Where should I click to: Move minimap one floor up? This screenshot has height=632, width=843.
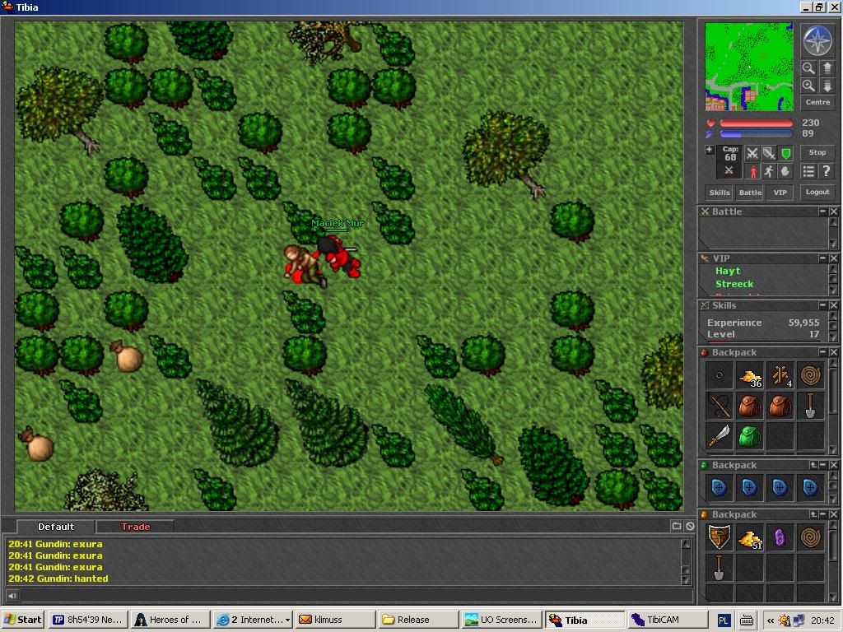coord(827,68)
